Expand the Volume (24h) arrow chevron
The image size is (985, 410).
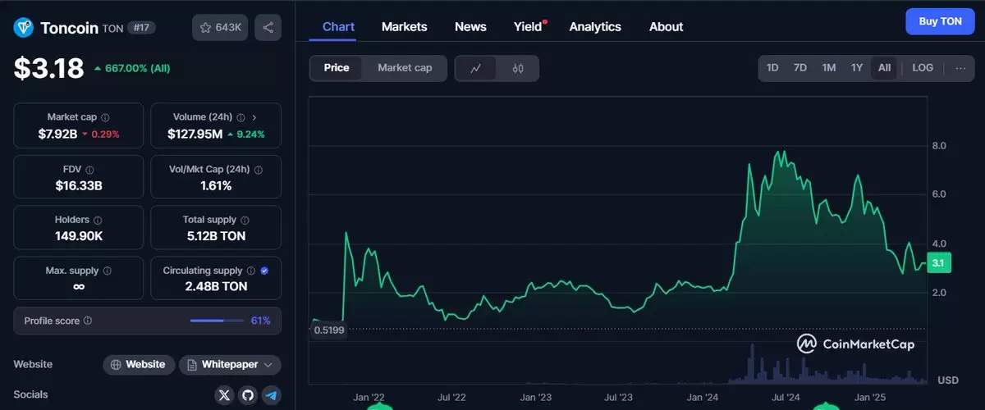[254, 117]
